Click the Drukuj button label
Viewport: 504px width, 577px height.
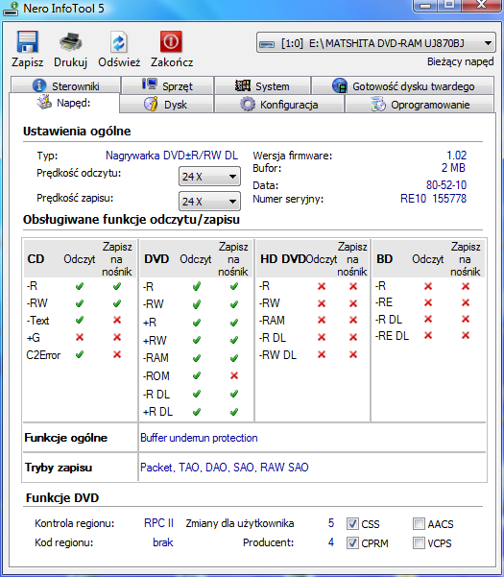pos(71,61)
